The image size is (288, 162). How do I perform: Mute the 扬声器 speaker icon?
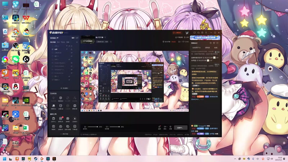(107, 127)
